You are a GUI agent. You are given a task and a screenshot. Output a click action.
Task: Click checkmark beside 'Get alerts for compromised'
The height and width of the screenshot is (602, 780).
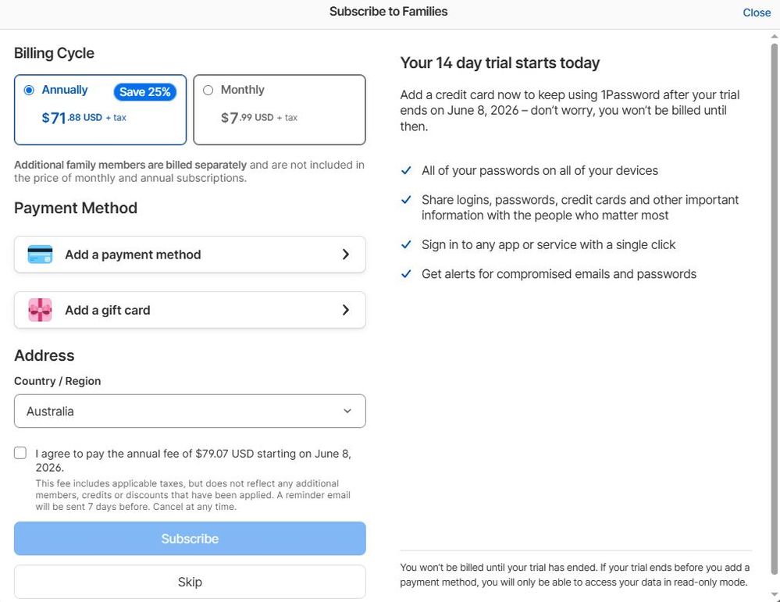pos(407,273)
